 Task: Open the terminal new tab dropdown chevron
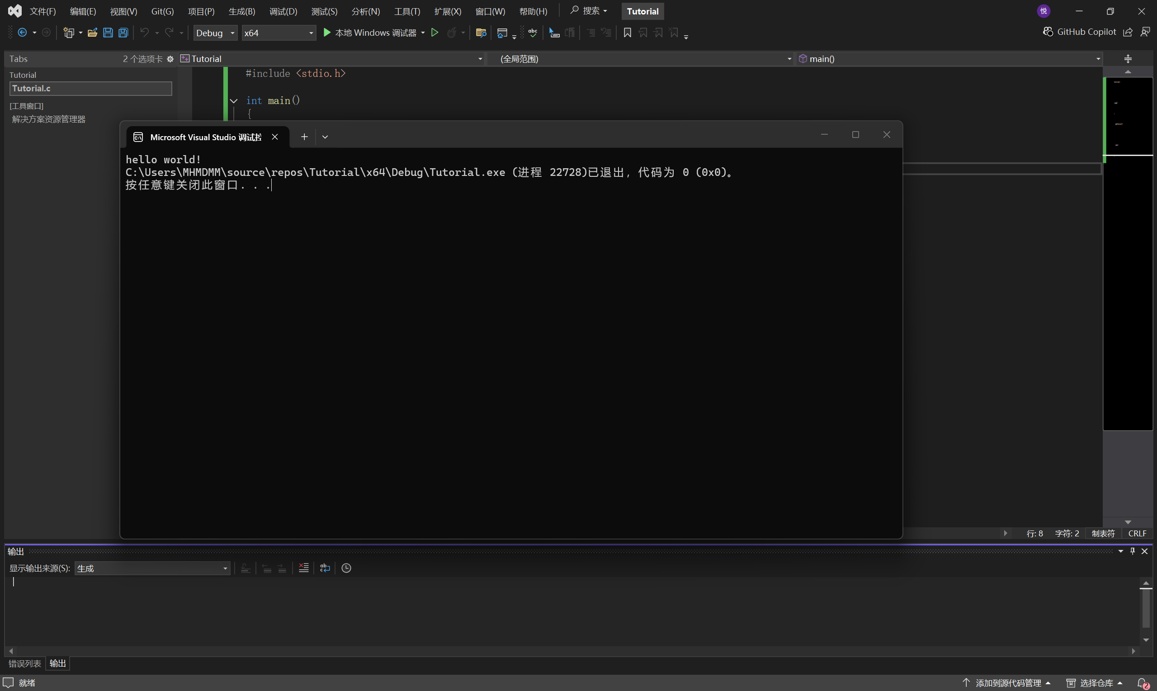tap(325, 137)
